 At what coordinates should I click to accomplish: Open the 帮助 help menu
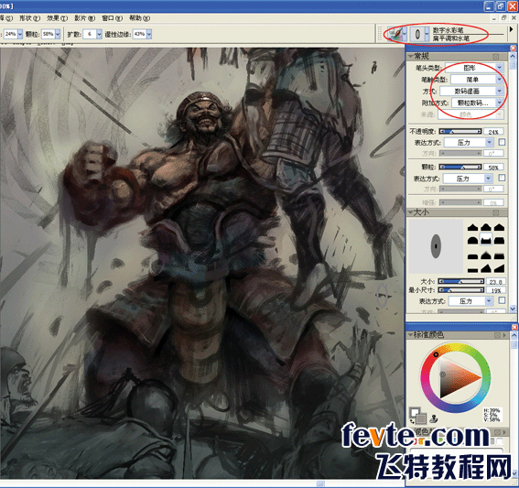point(139,18)
